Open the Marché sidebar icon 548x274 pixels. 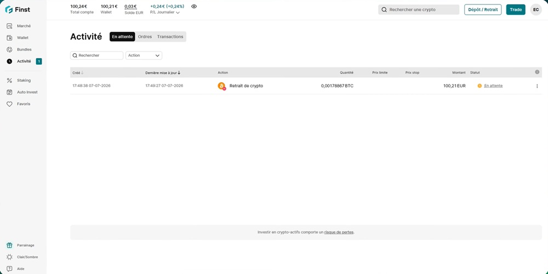[x=9, y=26]
